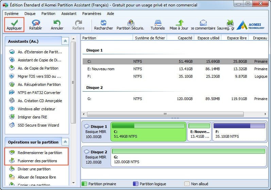
Task: Click the Non alloué legend swatch
Action: click(187, 184)
